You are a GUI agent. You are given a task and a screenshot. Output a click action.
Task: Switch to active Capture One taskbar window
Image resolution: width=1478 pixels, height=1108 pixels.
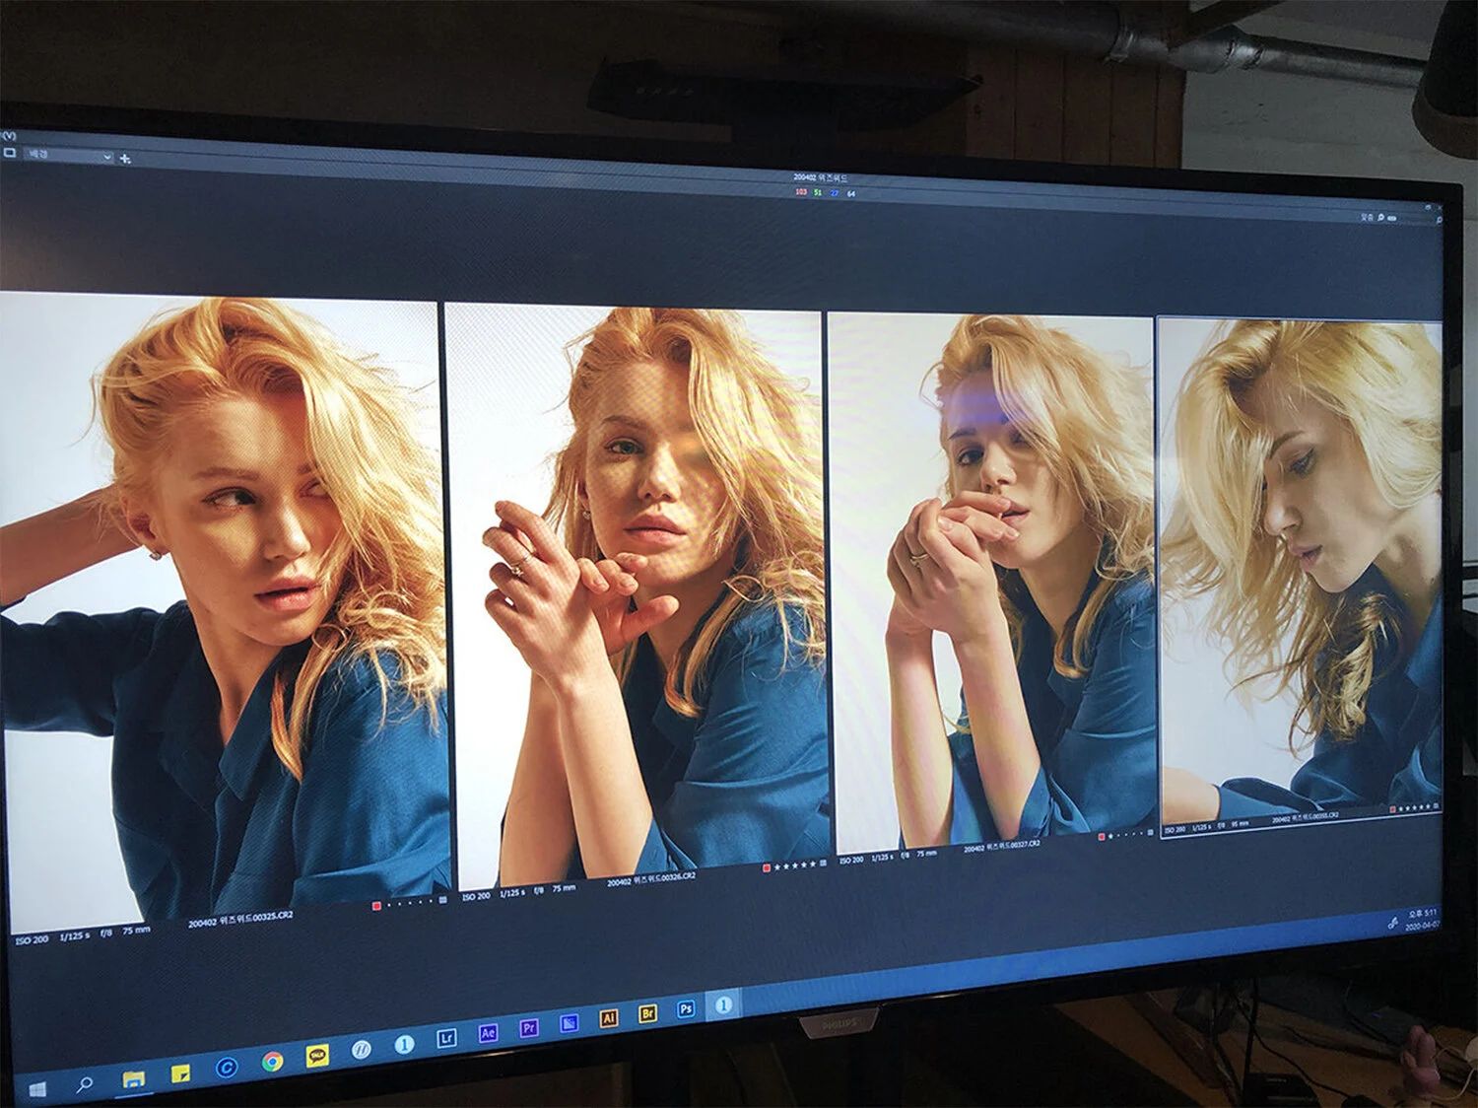point(724,1004)
